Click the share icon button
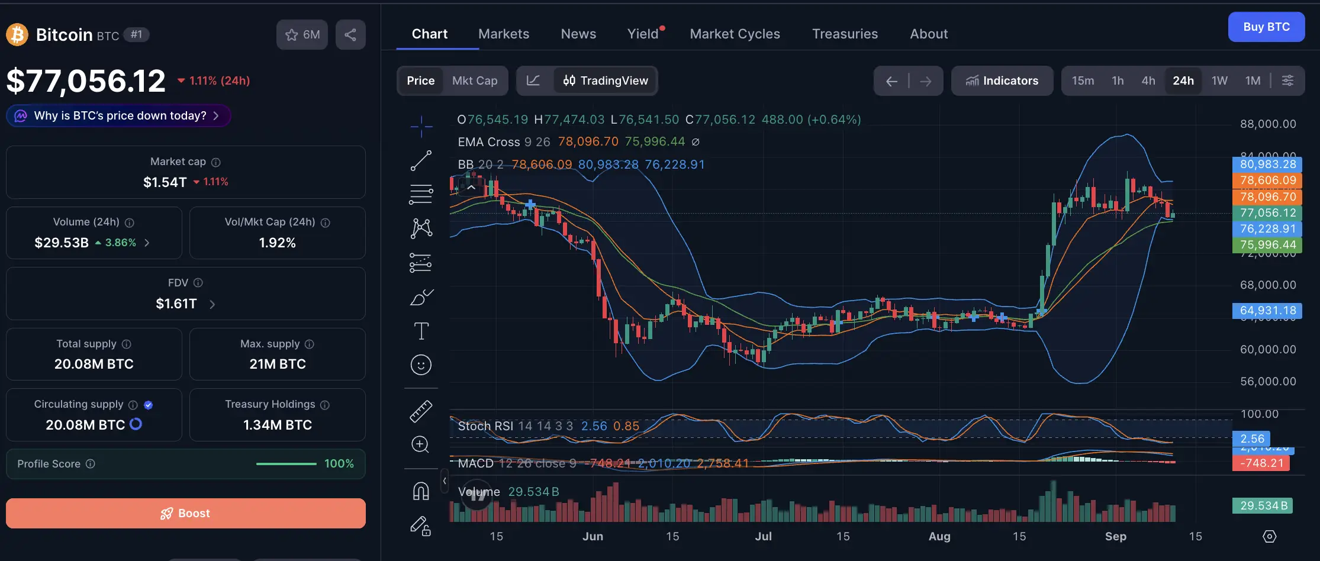The height and width of the screenshot is (561, 1320). pos(350,35)
